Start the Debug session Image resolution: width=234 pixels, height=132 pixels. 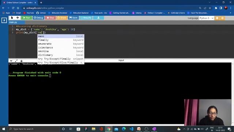38,18
